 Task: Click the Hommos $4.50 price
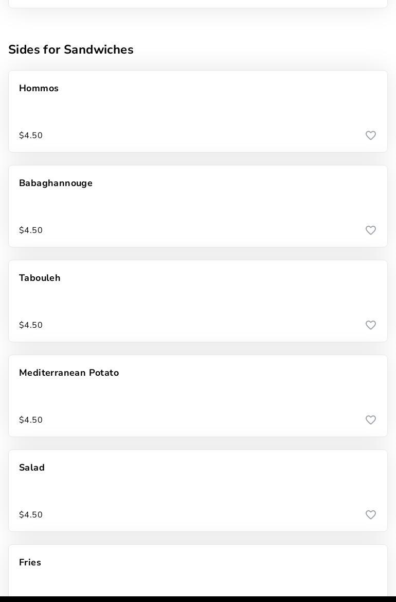tap(31, 136)
